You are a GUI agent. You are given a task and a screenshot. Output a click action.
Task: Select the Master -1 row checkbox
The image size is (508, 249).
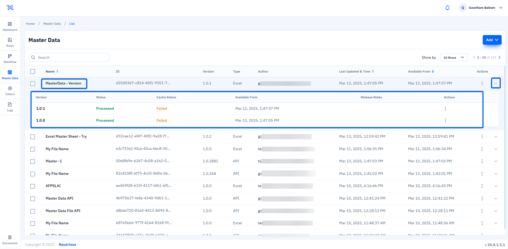(33, 162)
